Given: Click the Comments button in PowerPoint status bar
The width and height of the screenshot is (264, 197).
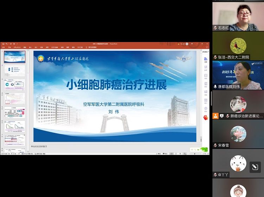Looking at the screenshot, I should (165, 154).
